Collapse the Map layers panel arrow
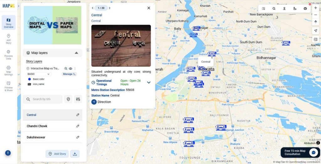The height and width of the screenshot is (164, 321). pos(76,53)
